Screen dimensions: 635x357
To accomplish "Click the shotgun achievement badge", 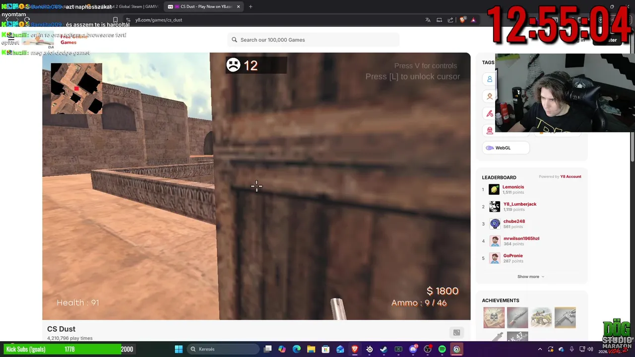I will click(x=517, y=318).
